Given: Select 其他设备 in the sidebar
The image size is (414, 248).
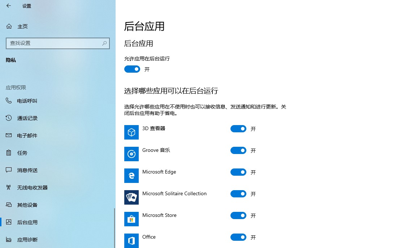Looking at the screenshot, I should (9, 205).
